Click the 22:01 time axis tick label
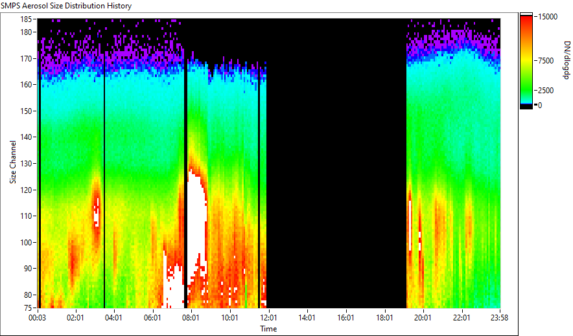 [461, 318]
